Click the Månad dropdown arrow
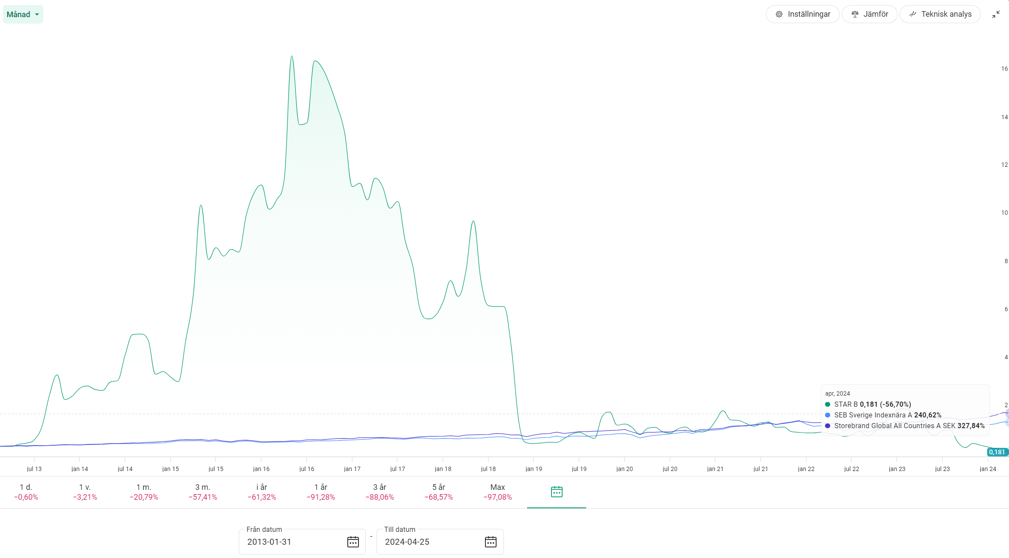Screen dimensions: 1009x558 [37, 15]
